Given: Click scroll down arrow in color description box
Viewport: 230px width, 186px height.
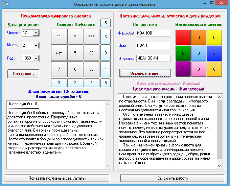Looking at the screenshot, I should point(219,166).
